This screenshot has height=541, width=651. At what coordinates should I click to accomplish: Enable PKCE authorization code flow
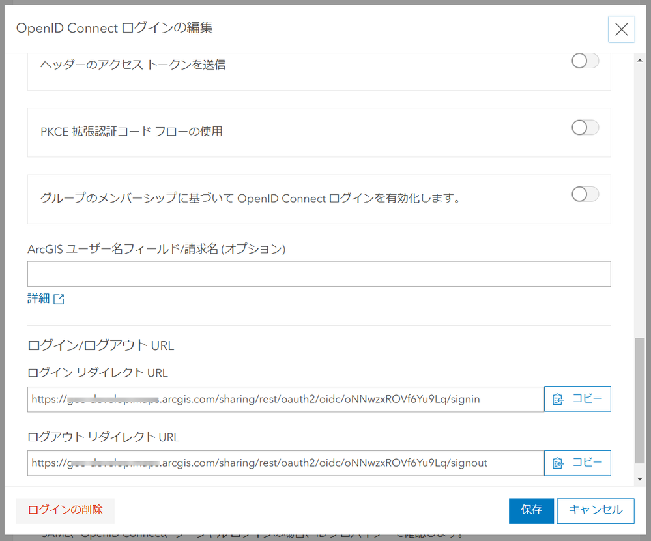[585, 128]
